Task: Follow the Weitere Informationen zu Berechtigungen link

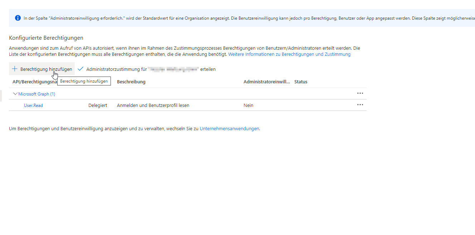Action: 289,54
